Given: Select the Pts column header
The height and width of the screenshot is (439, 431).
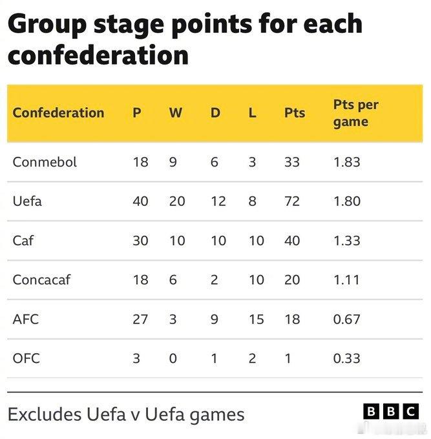Looking at the screenshot, I should point(295,113).
